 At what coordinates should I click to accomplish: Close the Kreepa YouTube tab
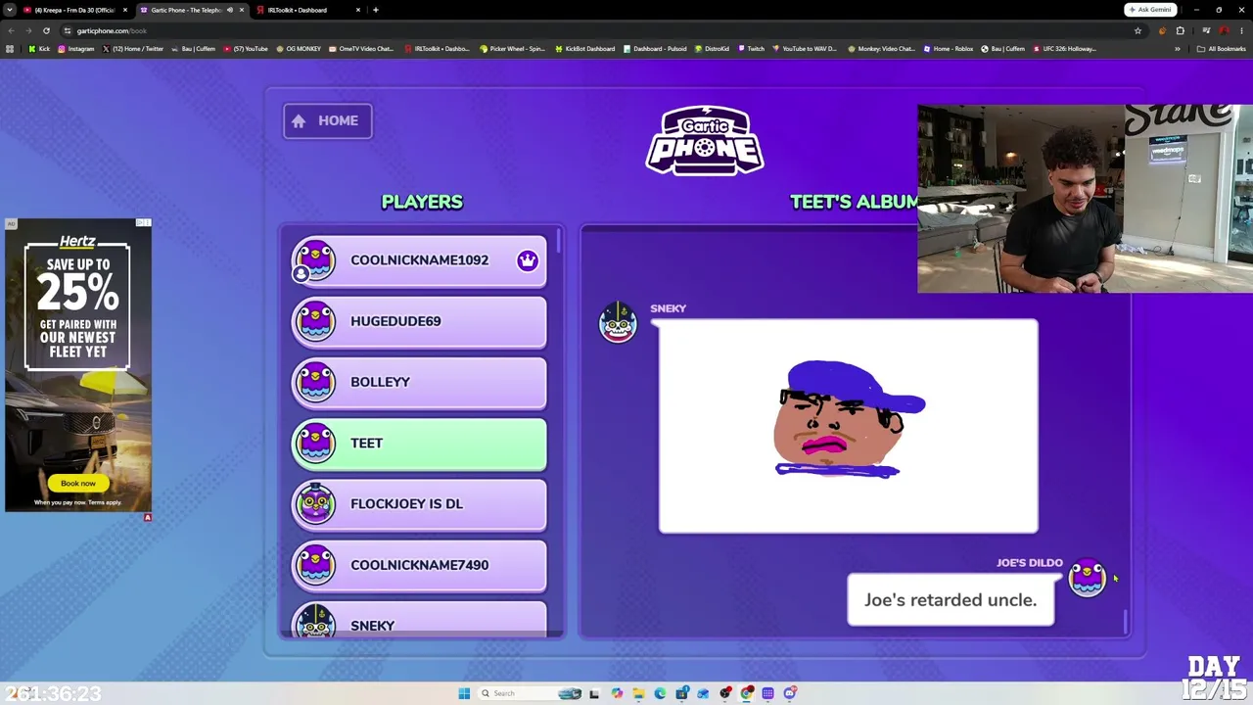click(124, 10)
